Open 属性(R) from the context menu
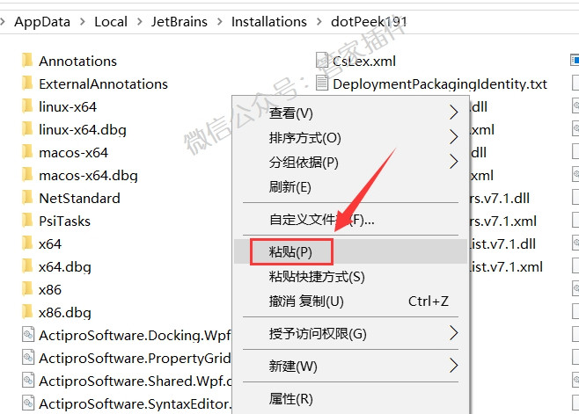 (351, 398)
